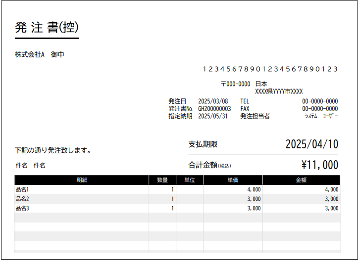359x268 pixels.
Task: Select the order date 2025/03/08
Action: [x=213, y=101]
